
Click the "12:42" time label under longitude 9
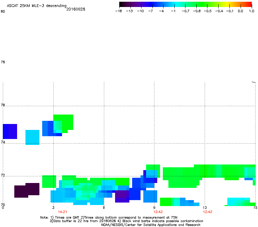[158, 212]
